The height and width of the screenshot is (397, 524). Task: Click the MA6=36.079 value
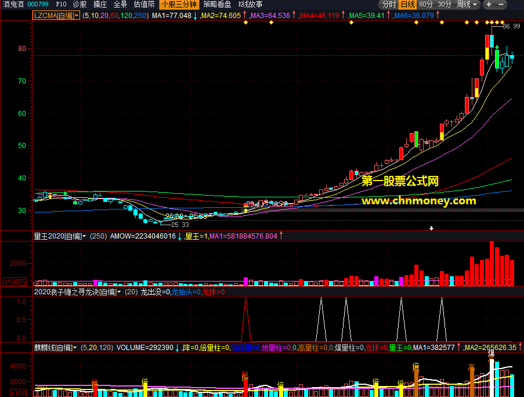coord(414,15)
